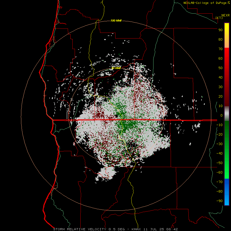Click the 11 JUL 25 date in caption
231x231 pixels.
[154, 229]
